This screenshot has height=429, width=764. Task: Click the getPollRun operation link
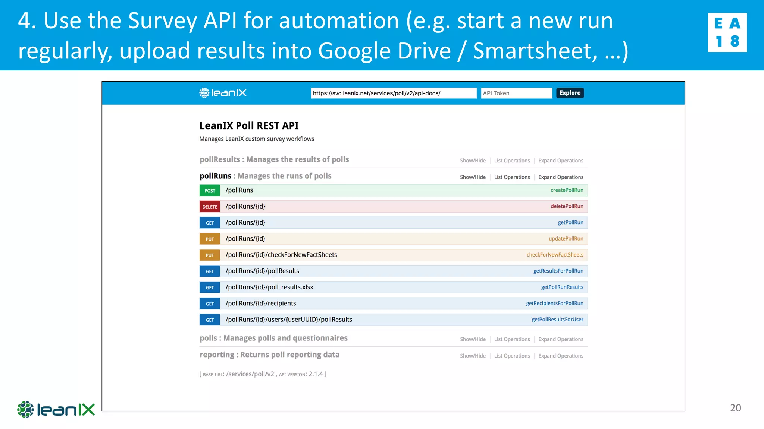570,223
